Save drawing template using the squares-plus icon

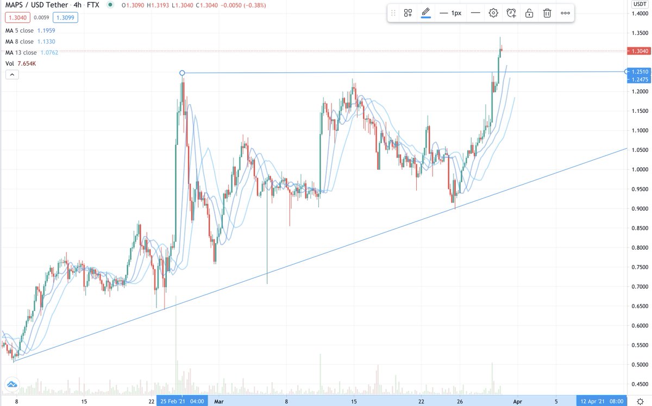(407, 12)
